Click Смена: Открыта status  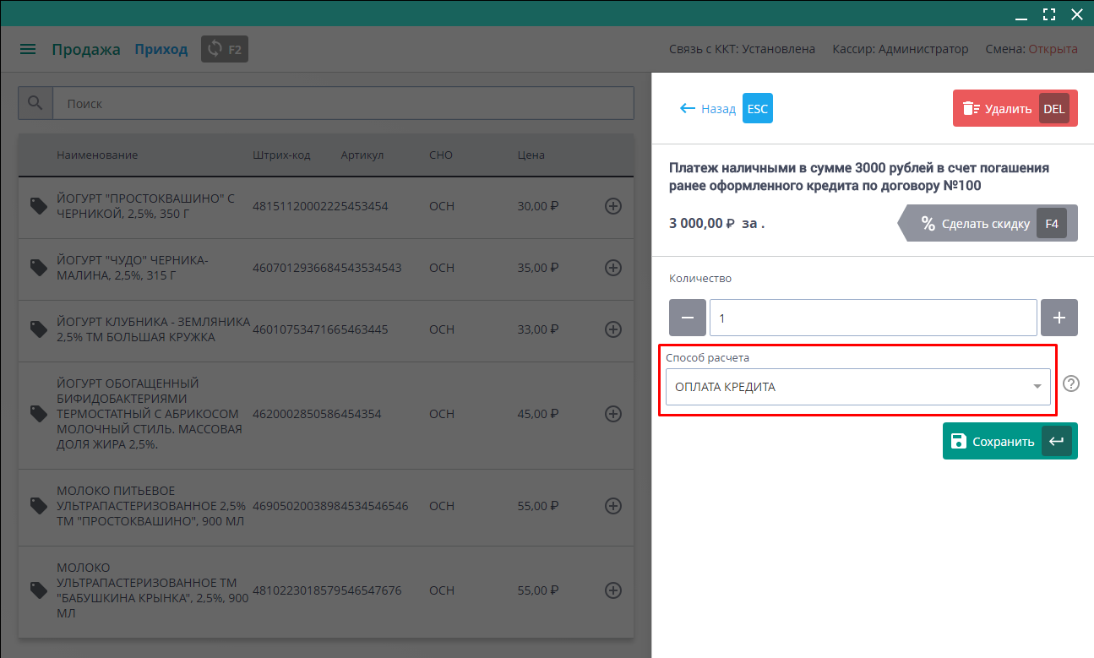(1031, 49)
